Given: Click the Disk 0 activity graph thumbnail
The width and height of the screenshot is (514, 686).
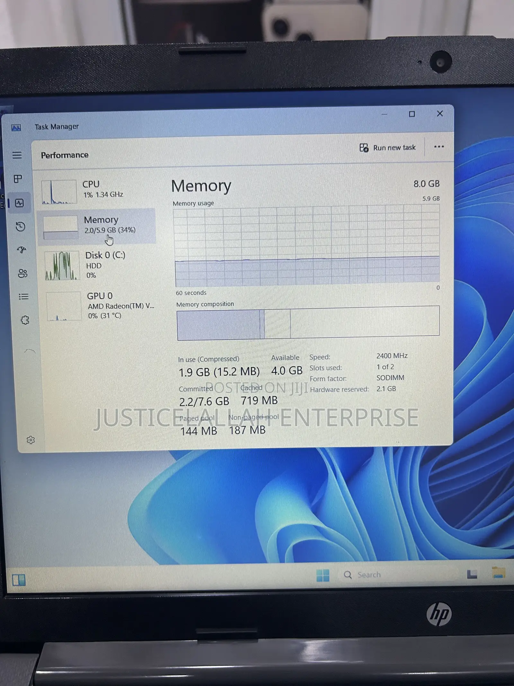Looking at the screenshot, I should tap(62, 266).
